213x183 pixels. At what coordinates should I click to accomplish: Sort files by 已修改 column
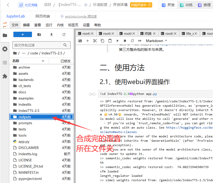(x=61, y=61)
